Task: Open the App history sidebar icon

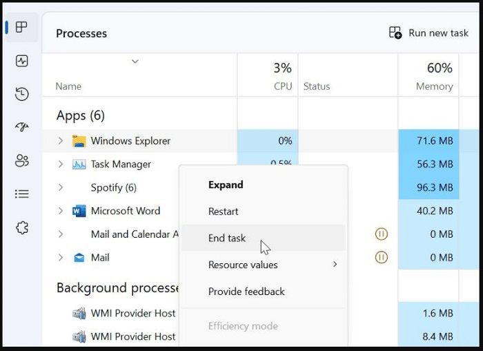Action: tap(21, 94)
